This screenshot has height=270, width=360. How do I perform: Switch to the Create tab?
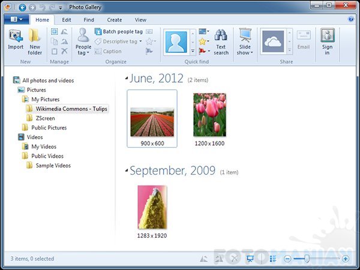[115, 20]
